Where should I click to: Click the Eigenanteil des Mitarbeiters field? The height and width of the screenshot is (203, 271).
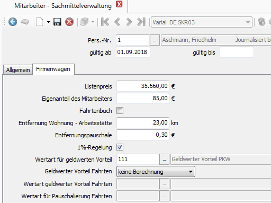click(x=143, y=98)
